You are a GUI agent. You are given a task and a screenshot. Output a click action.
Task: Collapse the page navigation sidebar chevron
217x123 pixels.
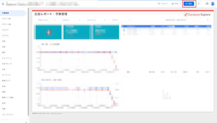point(26,122)
